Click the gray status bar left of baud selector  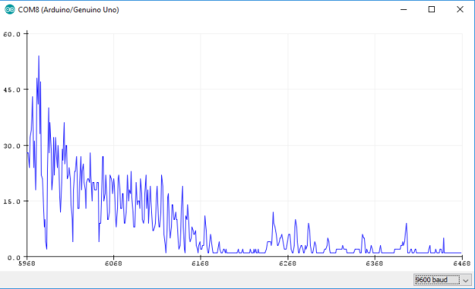pos(207,280)
